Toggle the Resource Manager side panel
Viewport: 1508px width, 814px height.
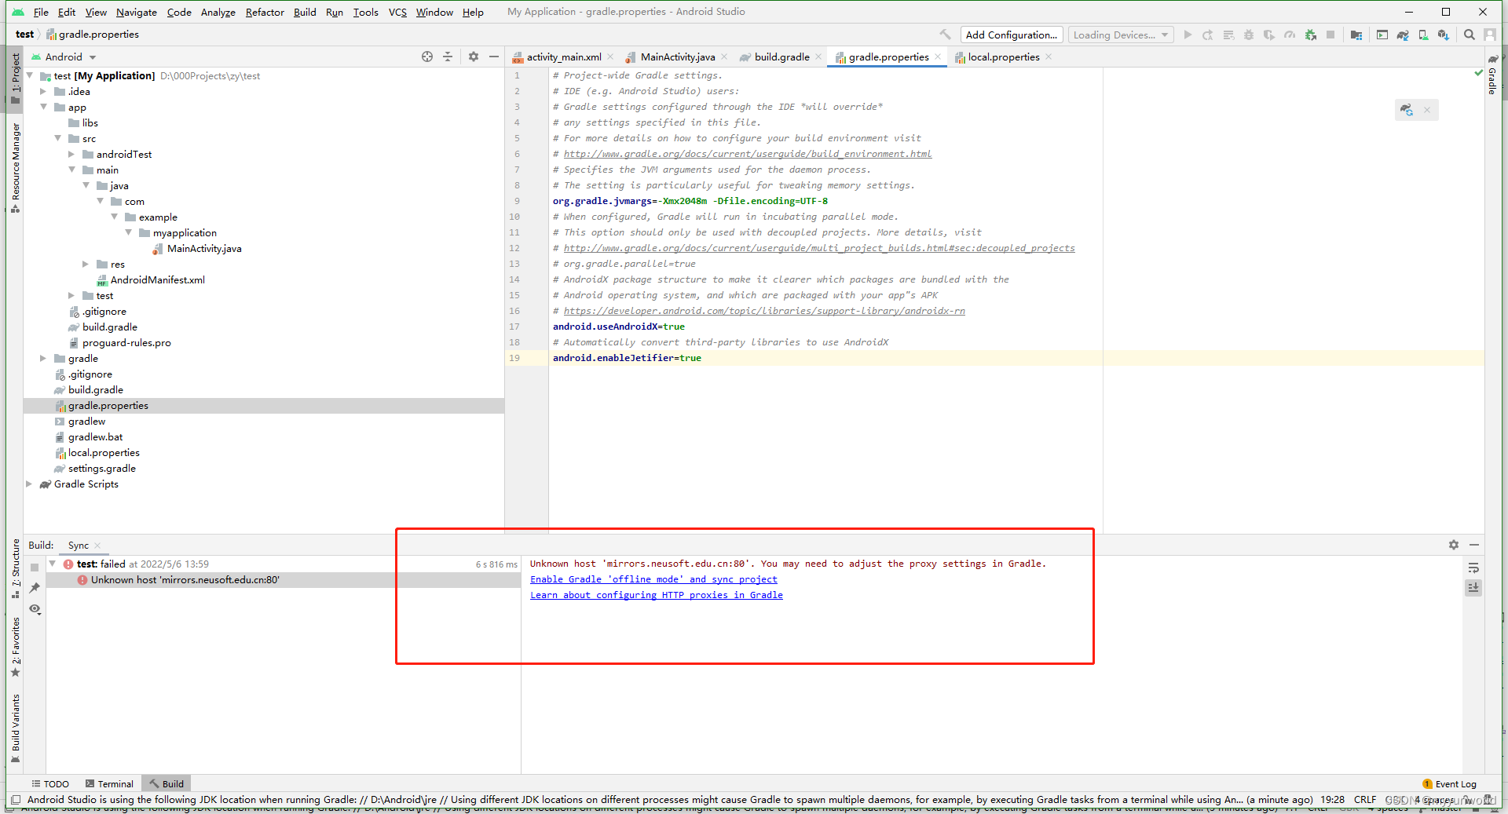point(15,167)
